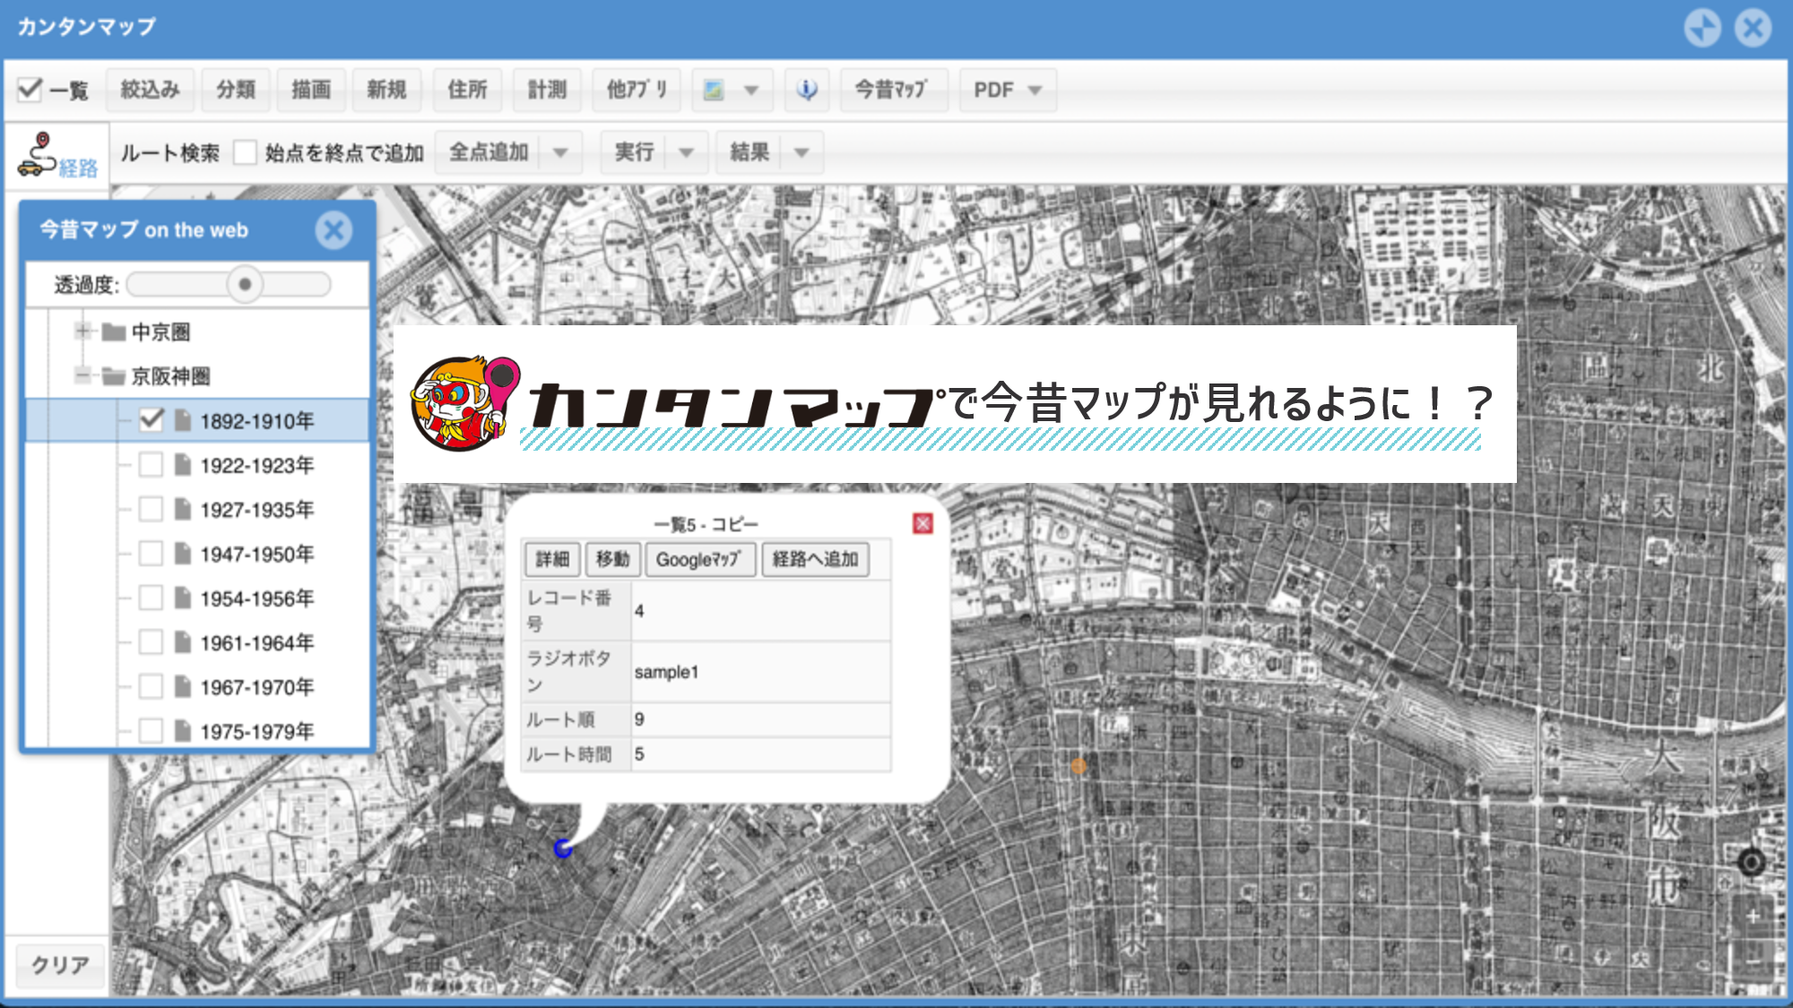This screenshot has width=1793, height=1008.
Task: Click the 移動 button in popup
Action: (x=613, y=559)
